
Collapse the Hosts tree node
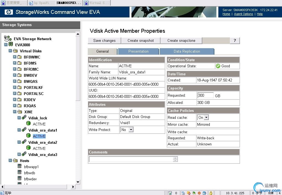(10, 160)
